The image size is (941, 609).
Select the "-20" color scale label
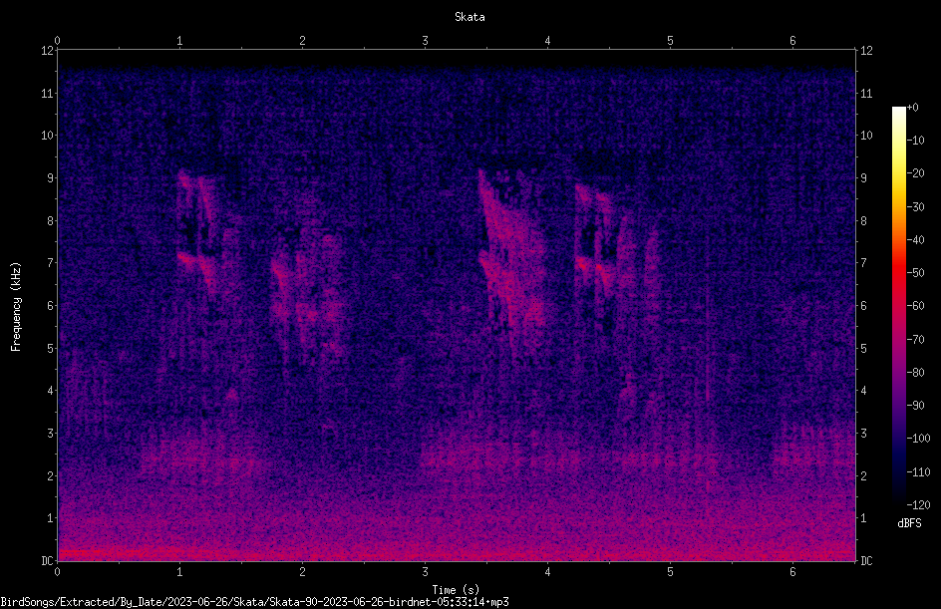tap(915, 173)
